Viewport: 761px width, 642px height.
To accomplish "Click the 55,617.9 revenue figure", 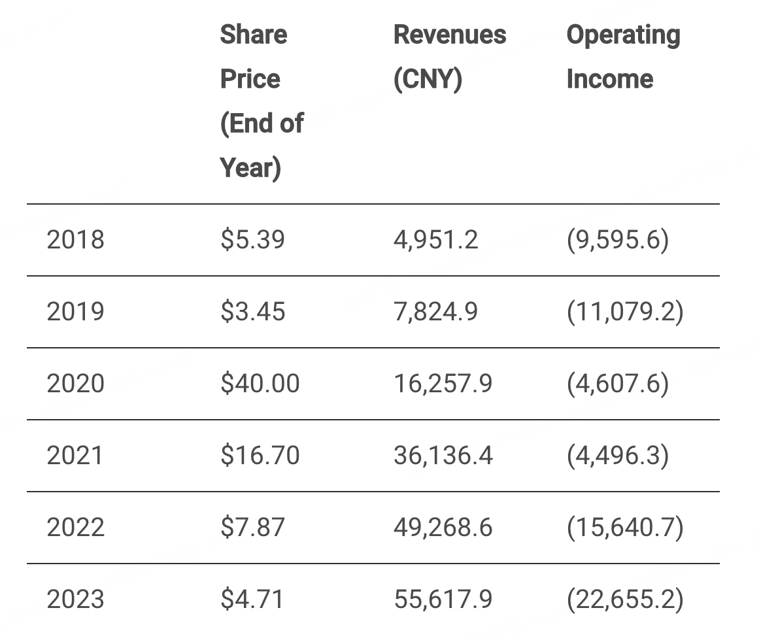I will (x=443, y=599).
